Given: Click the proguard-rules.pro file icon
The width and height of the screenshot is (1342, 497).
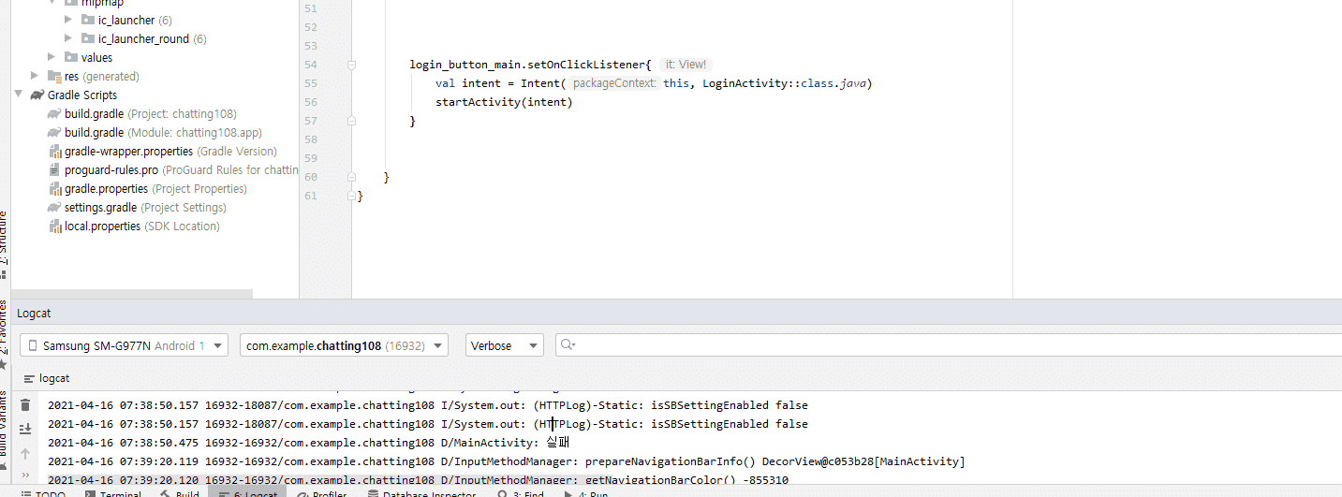Looking at the screenshot, I should coord(55,169).
